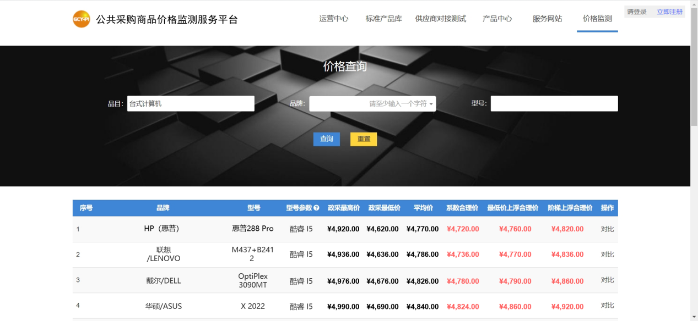Open the 运营中心 menu item
This screenshot has height=321, width=698.
pyautogui.click(x=333, y=19)
